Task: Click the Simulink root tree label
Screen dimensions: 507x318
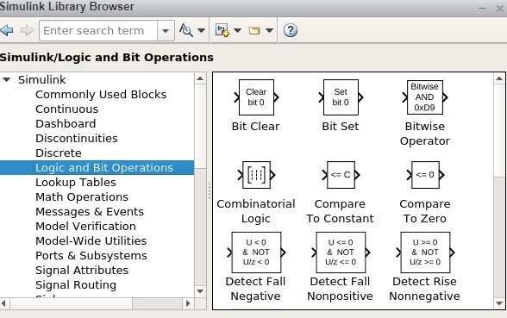Action: pyautogui.click(x=42, y=79)
